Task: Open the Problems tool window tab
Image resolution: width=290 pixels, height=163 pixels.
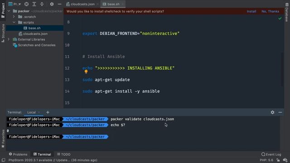Action: (18, 154)
